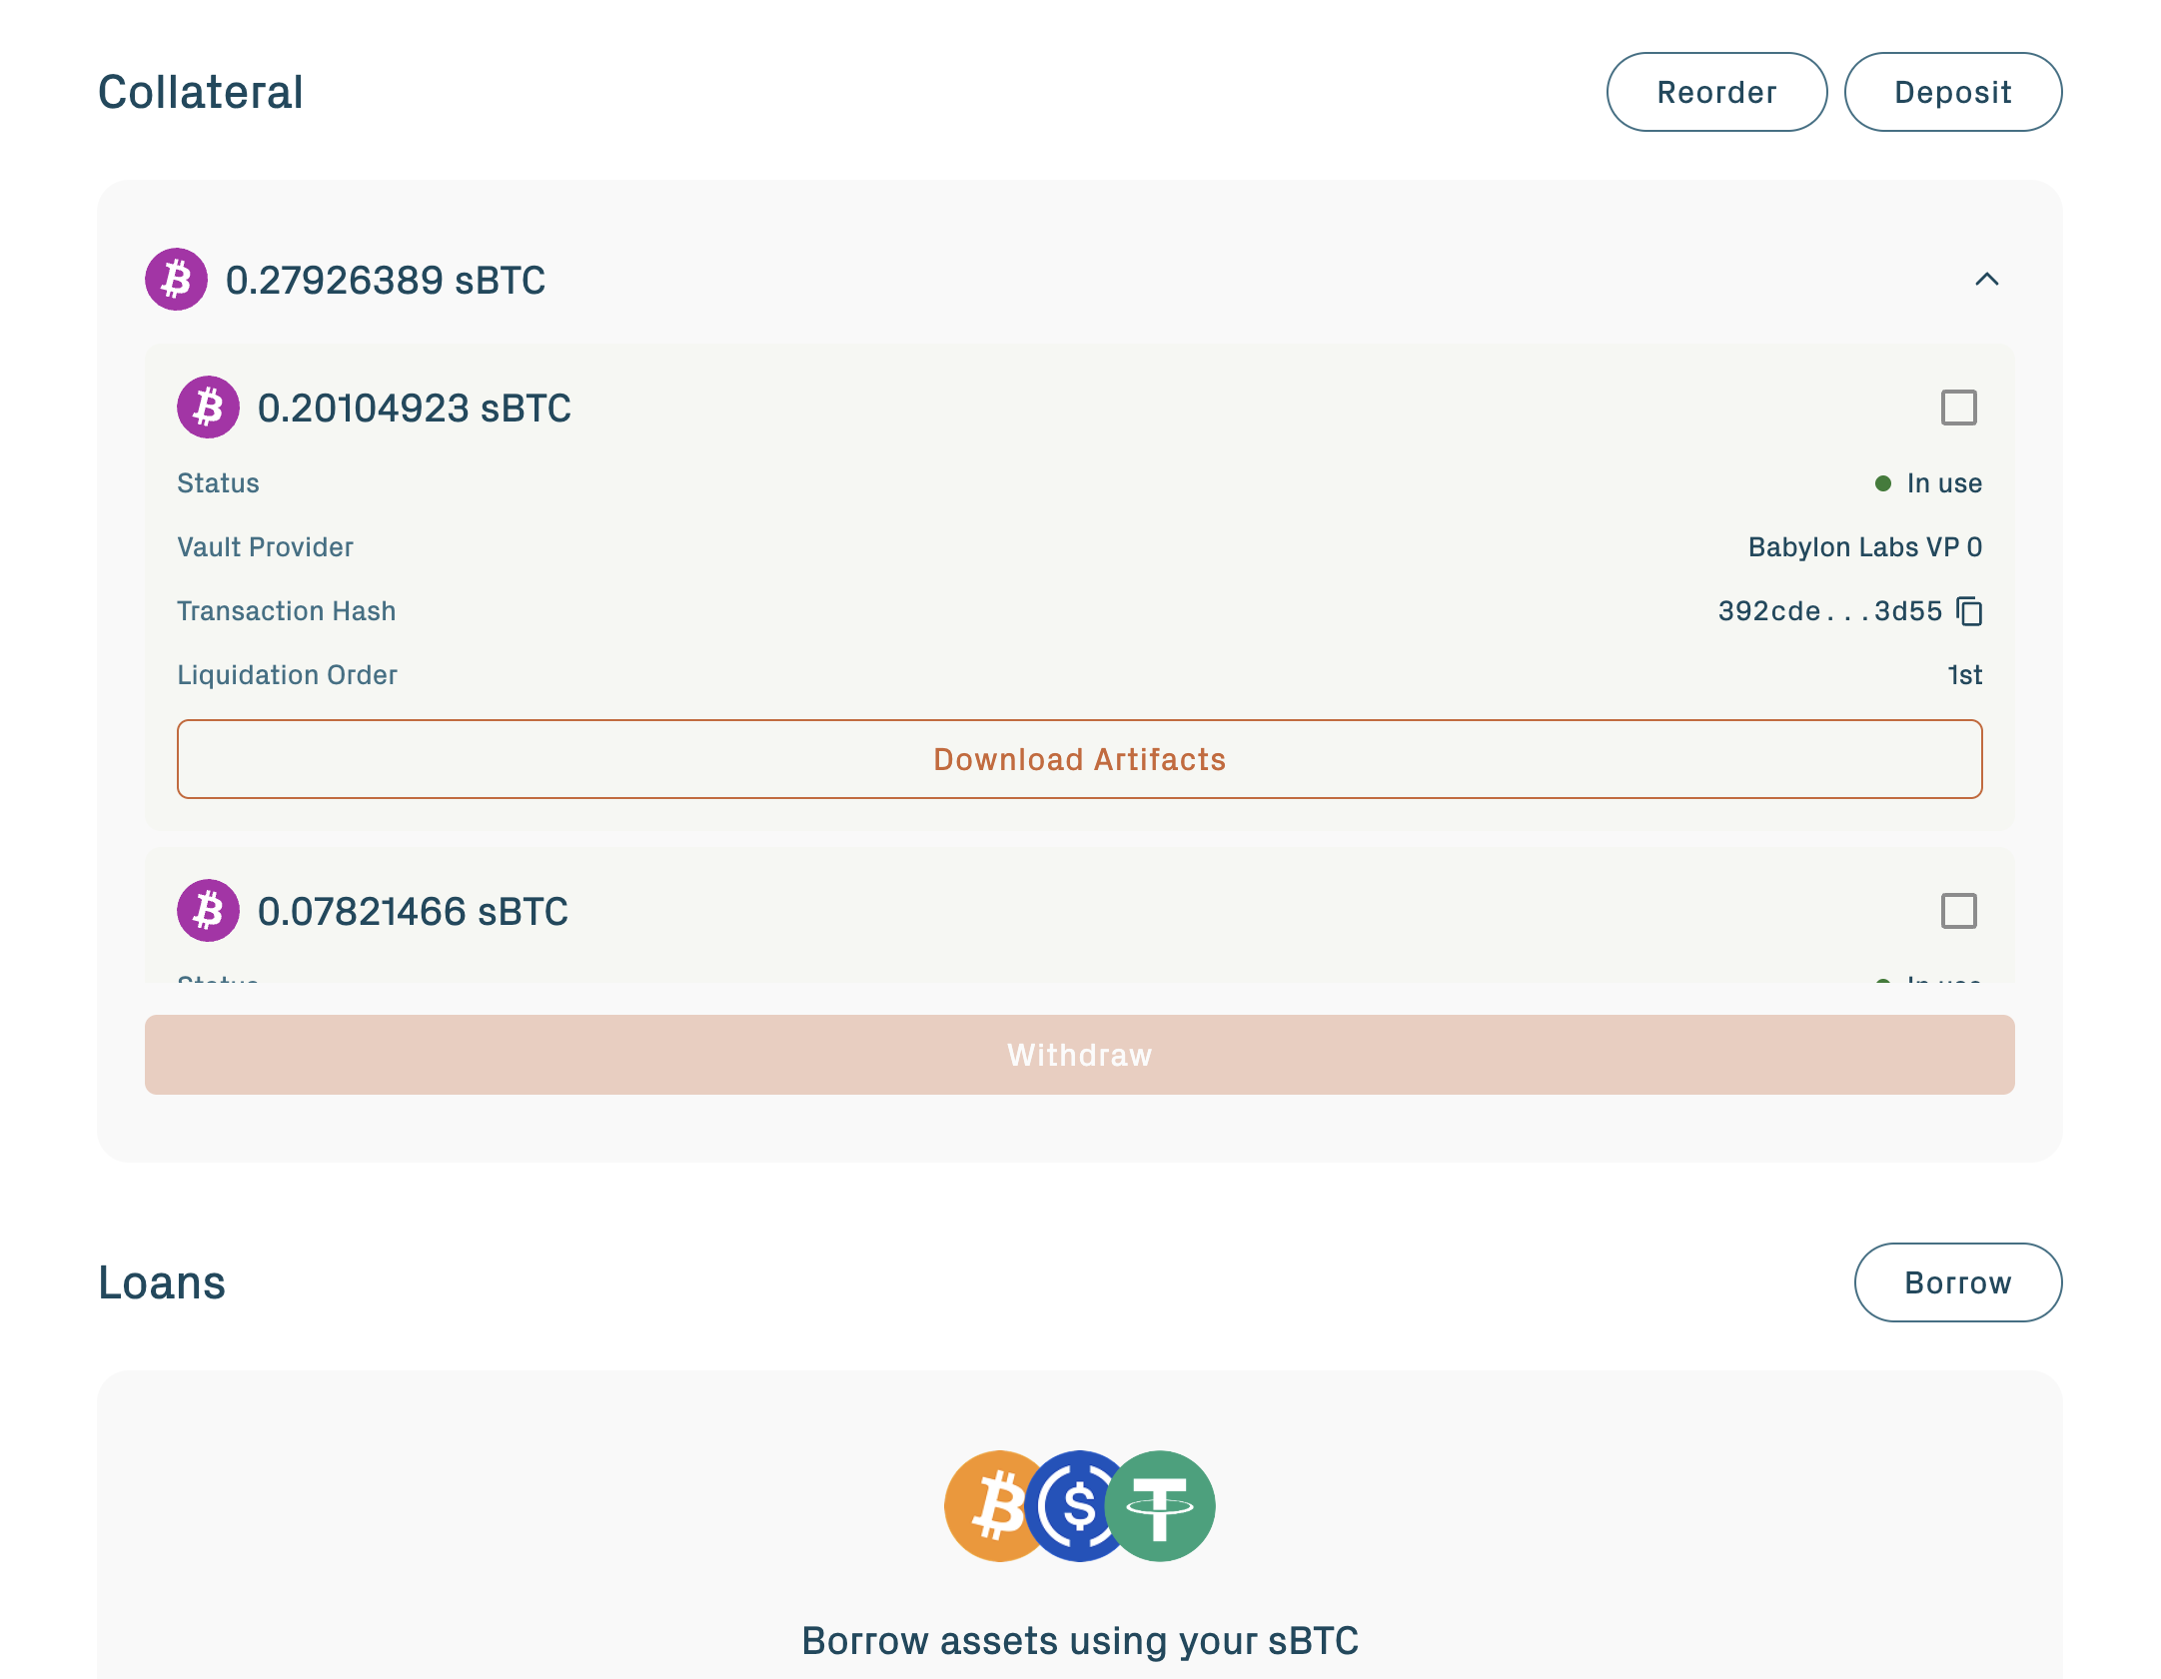Copy transaction hash 392cde...3d55

click(1969, 611)
